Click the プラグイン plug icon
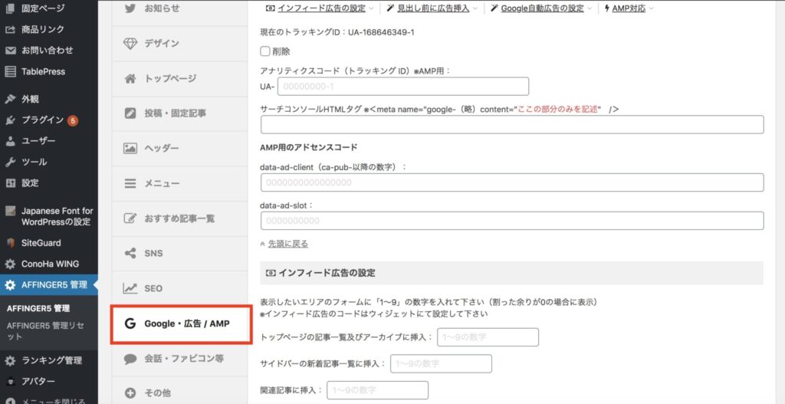The image size is (785, 404). tap(10, 120)
